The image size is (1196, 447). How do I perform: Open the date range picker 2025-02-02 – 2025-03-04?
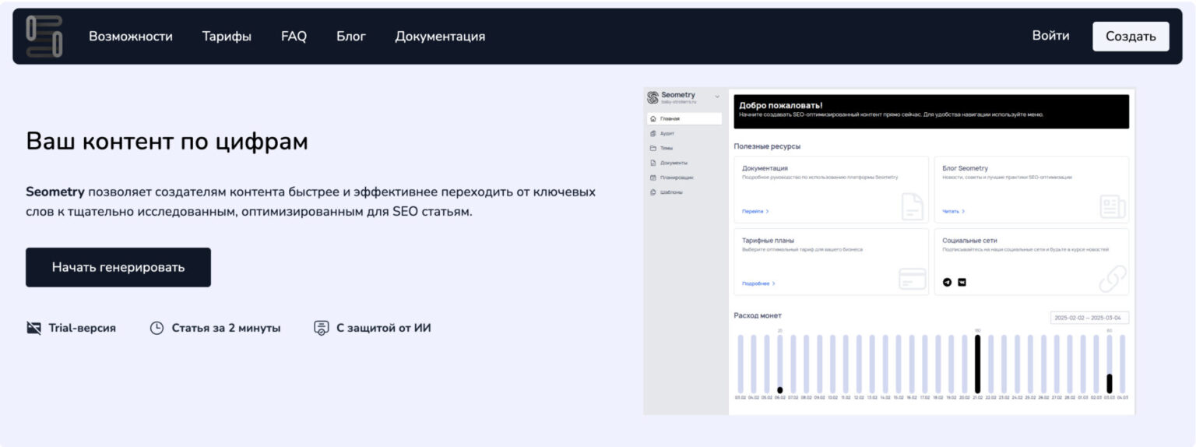click(x=1089, y=318)
